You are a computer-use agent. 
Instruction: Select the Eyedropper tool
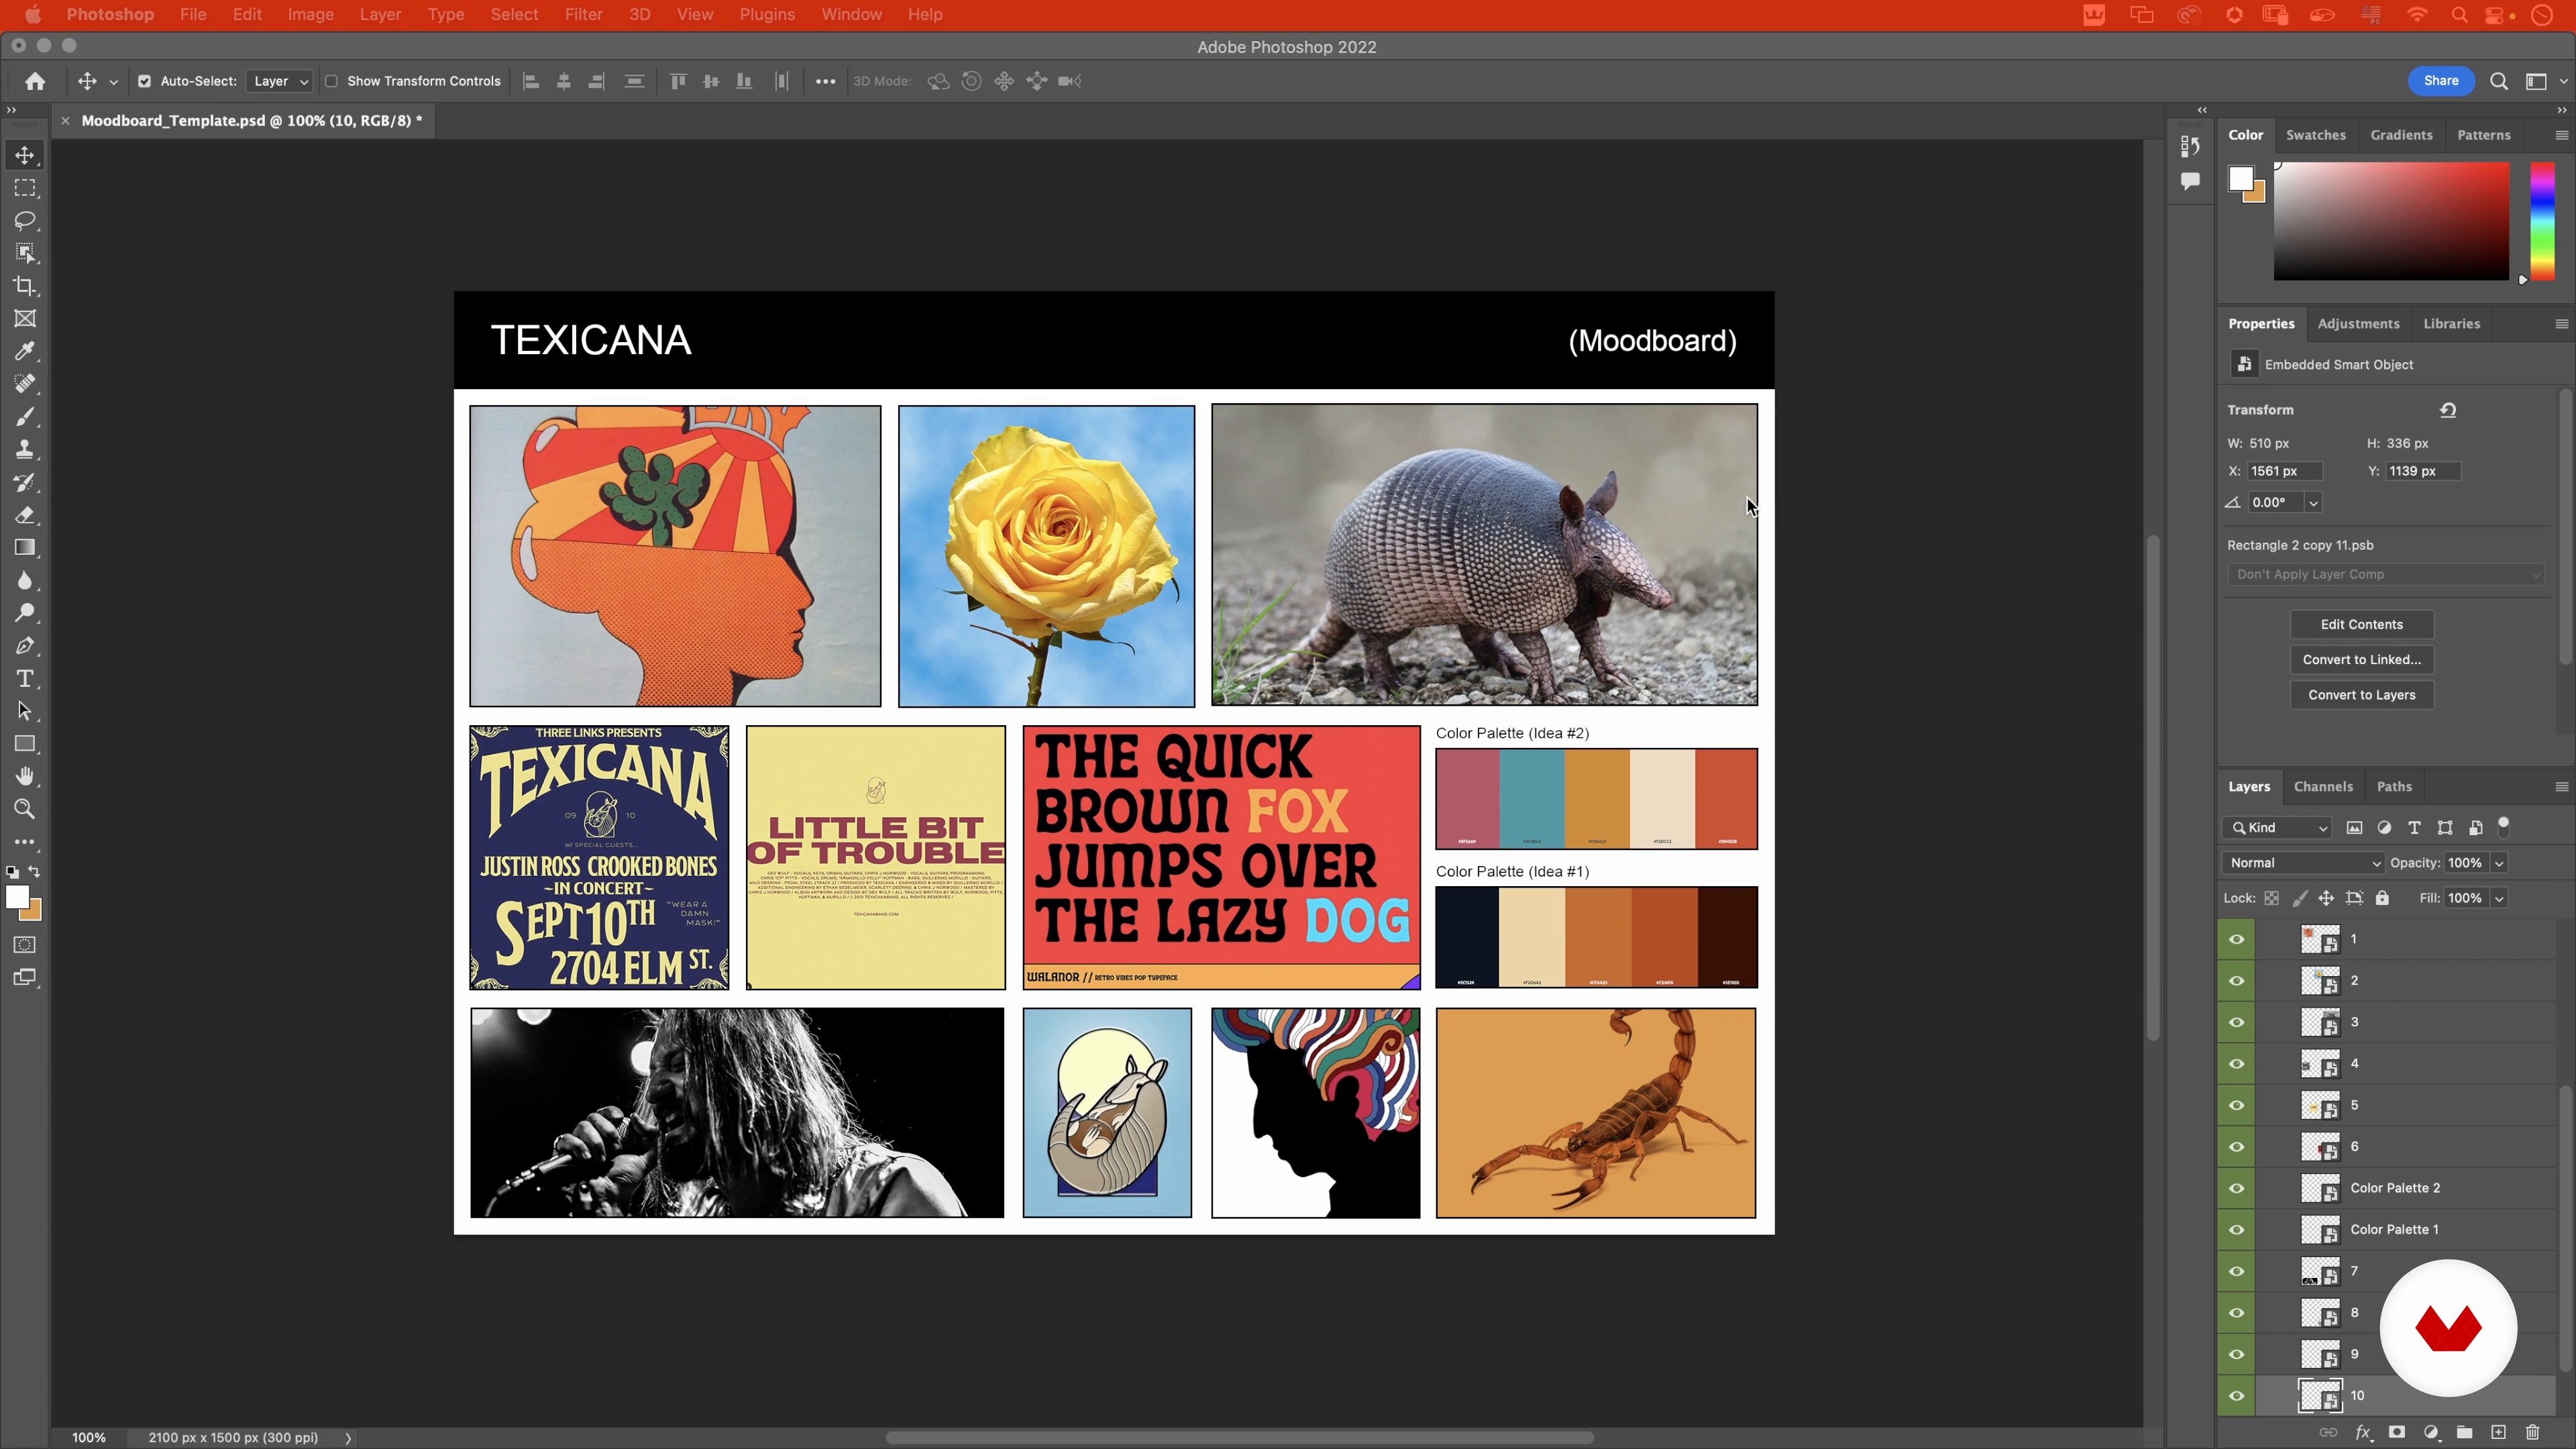click(x=25, y=351)
